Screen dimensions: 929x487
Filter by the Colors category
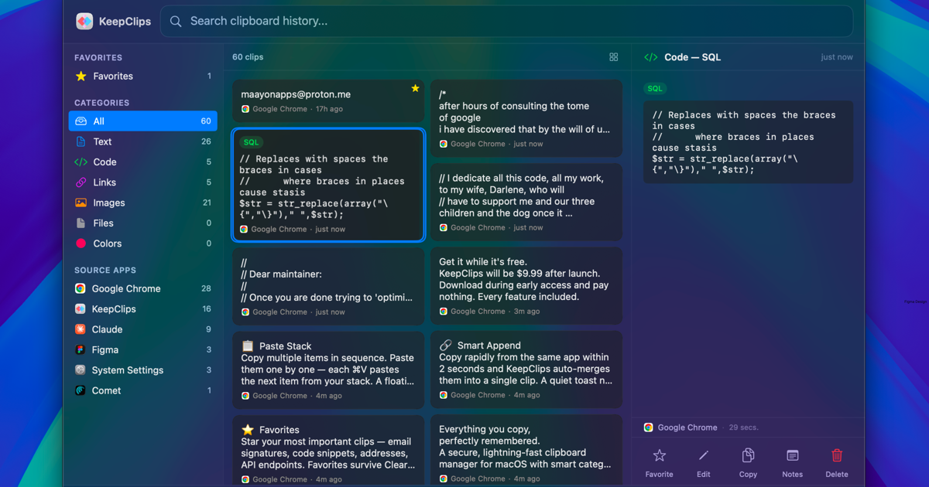point(142,243)
